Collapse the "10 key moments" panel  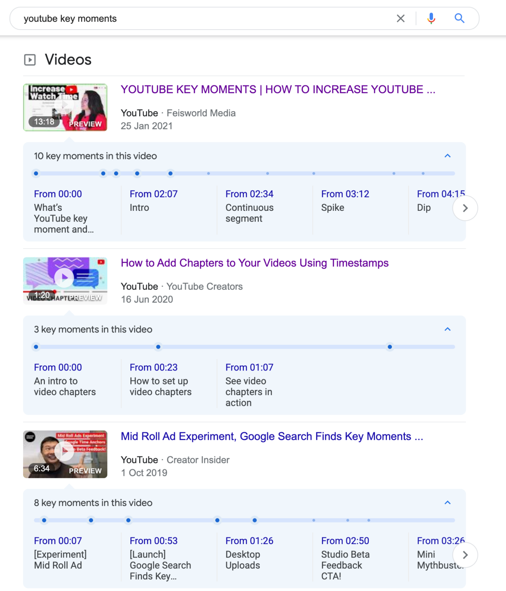[447, 156]
